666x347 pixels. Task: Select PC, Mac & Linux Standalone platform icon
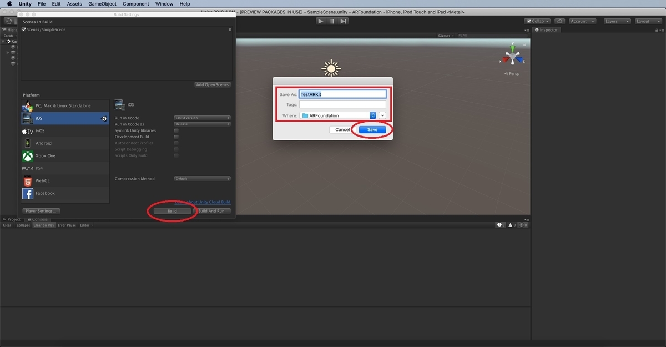28,106
